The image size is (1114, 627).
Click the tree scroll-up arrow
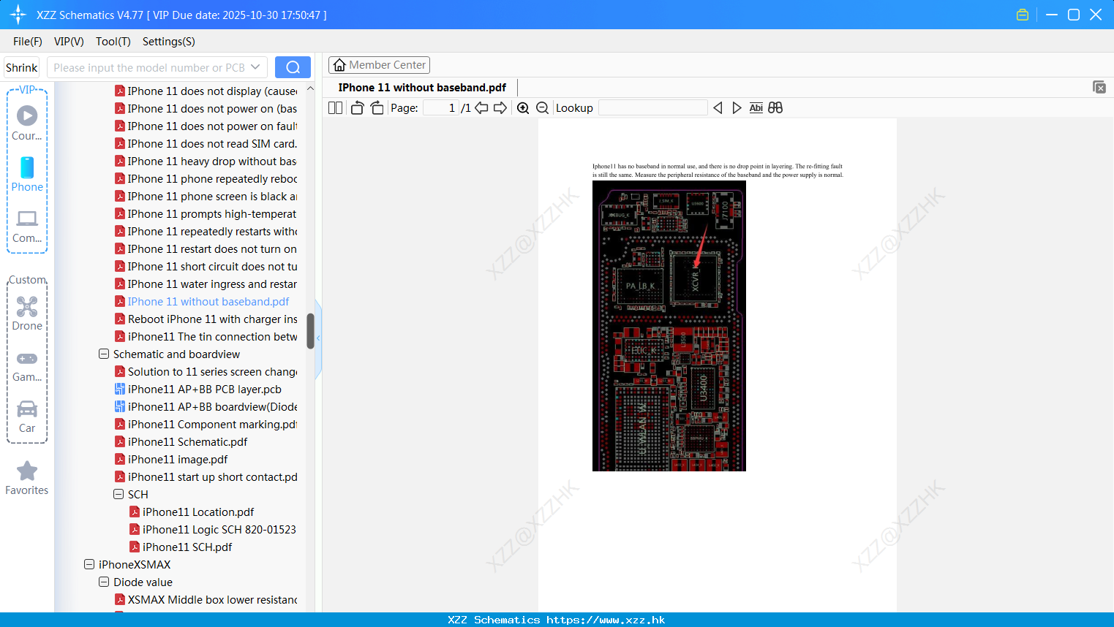(x=310, y=88)
